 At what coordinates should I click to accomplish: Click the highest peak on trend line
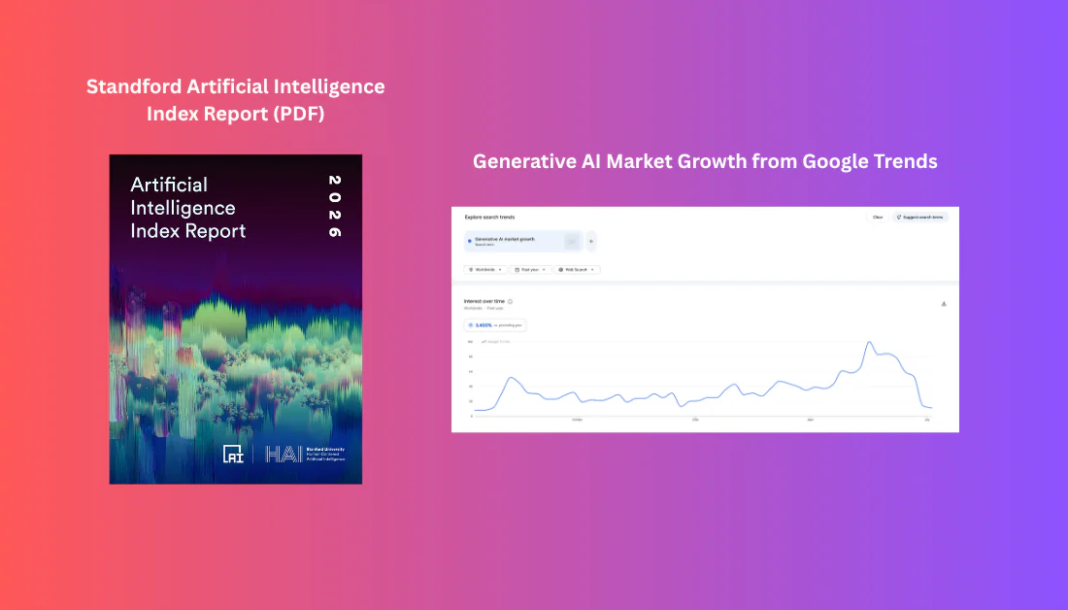870,342
